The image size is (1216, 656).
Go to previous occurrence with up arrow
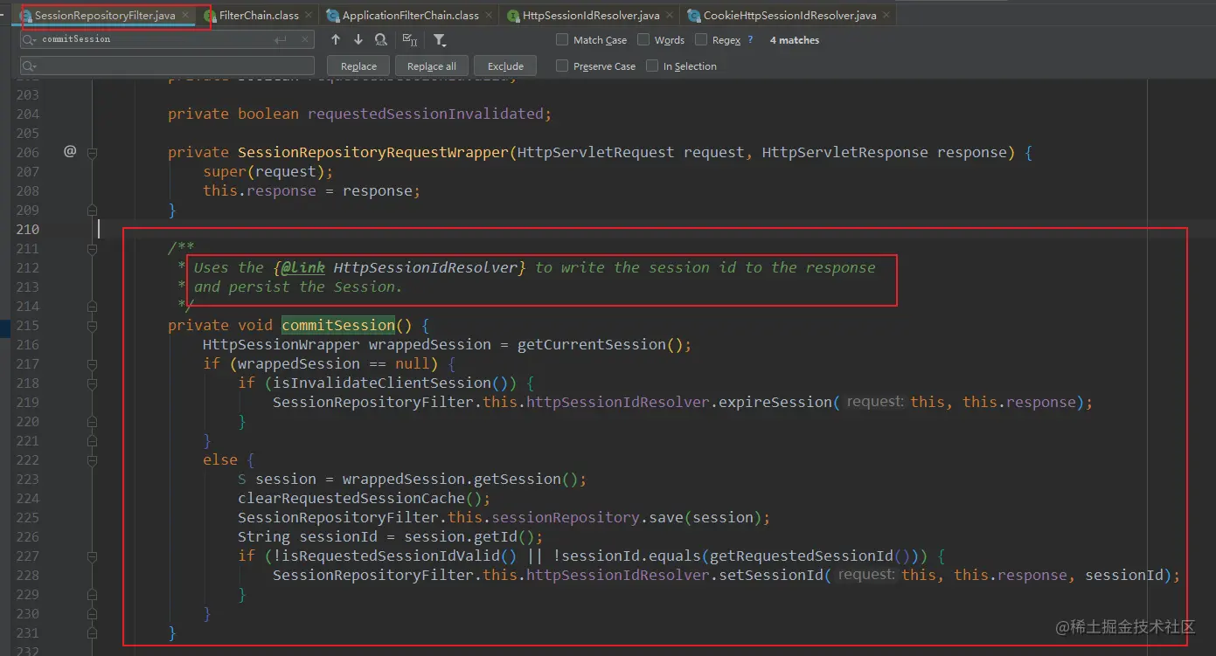point(336,40)
